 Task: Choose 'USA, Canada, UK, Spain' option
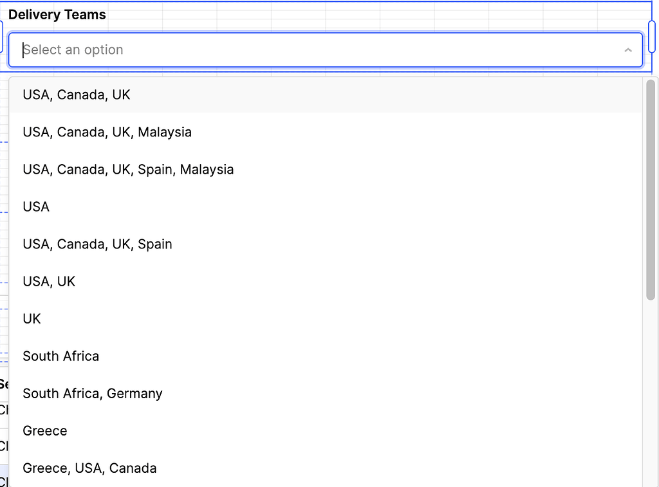(x=325, y=244)
